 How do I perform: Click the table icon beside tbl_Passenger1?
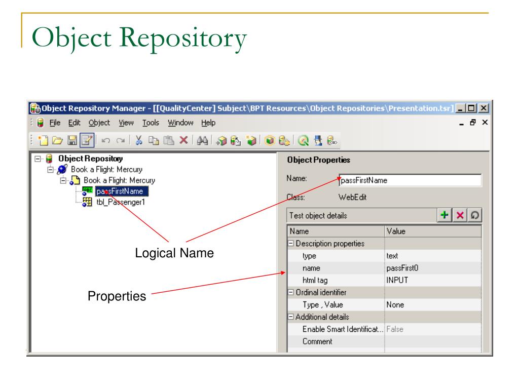coord(87,202)
